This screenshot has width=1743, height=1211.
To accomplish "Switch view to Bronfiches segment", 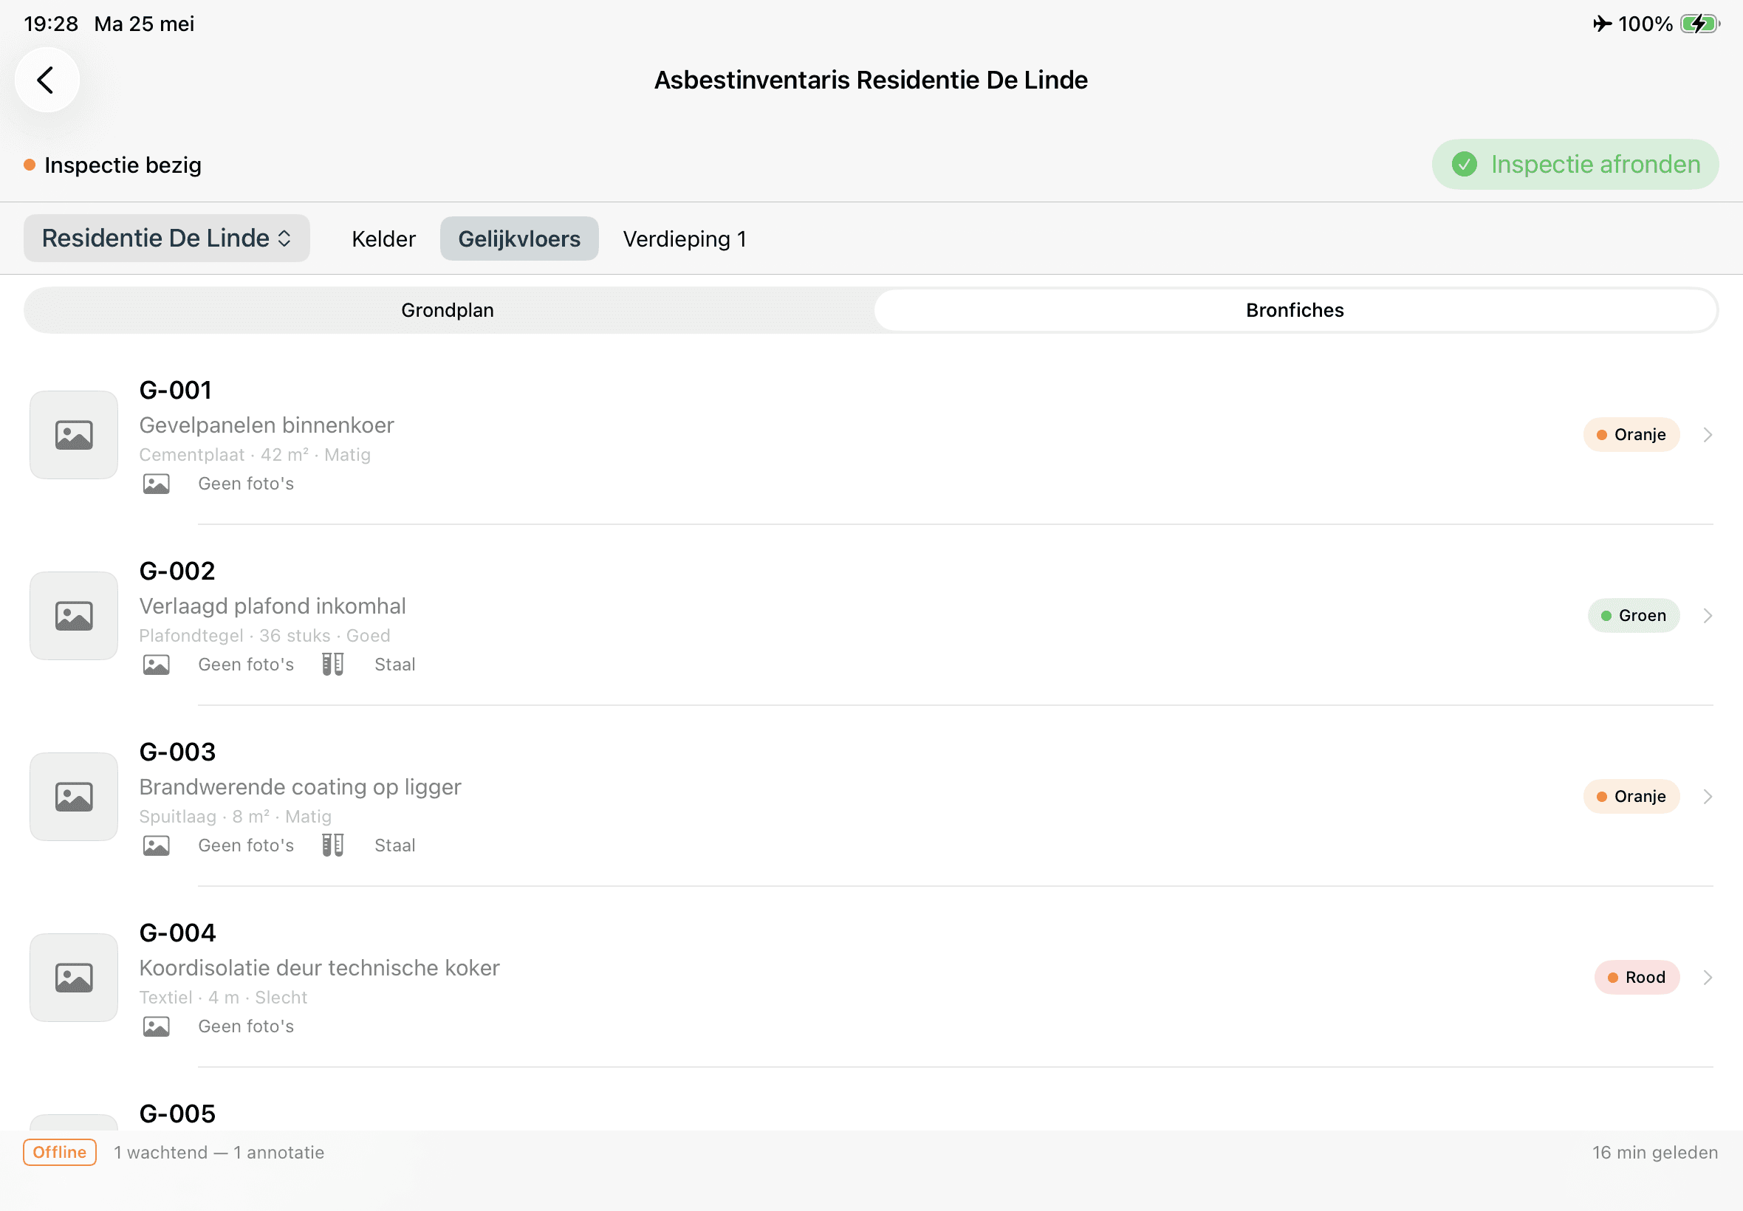I will tap(1295, 310).
